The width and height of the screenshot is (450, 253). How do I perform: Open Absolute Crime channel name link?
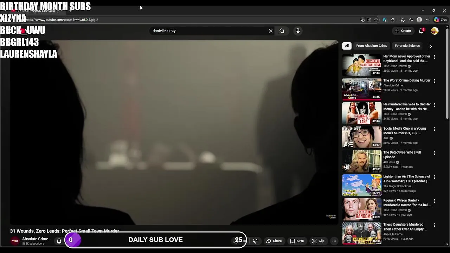tap(35, 239)
